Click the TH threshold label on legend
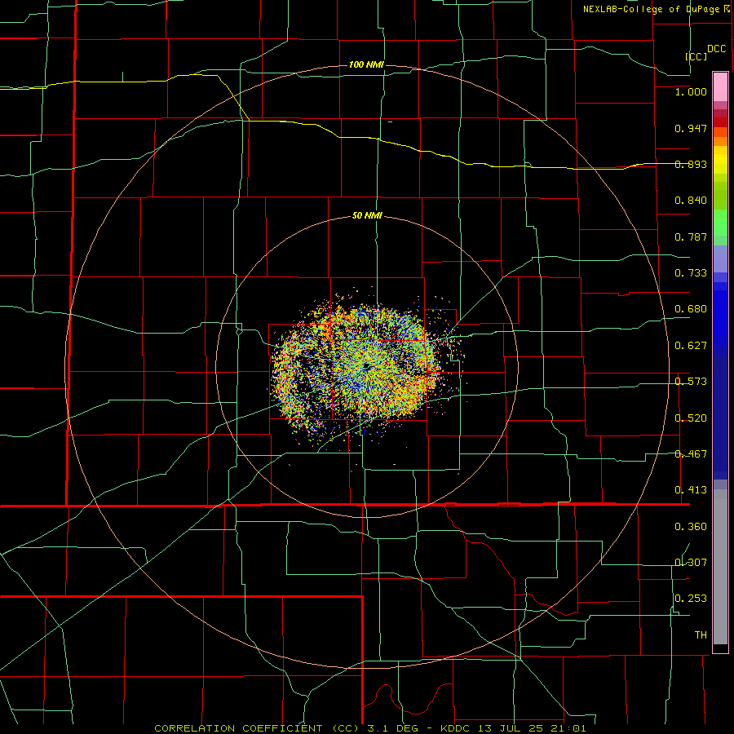 coord(701,635)
